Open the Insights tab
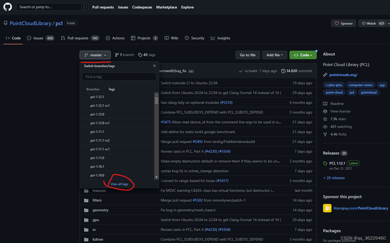 coord(220,38)
